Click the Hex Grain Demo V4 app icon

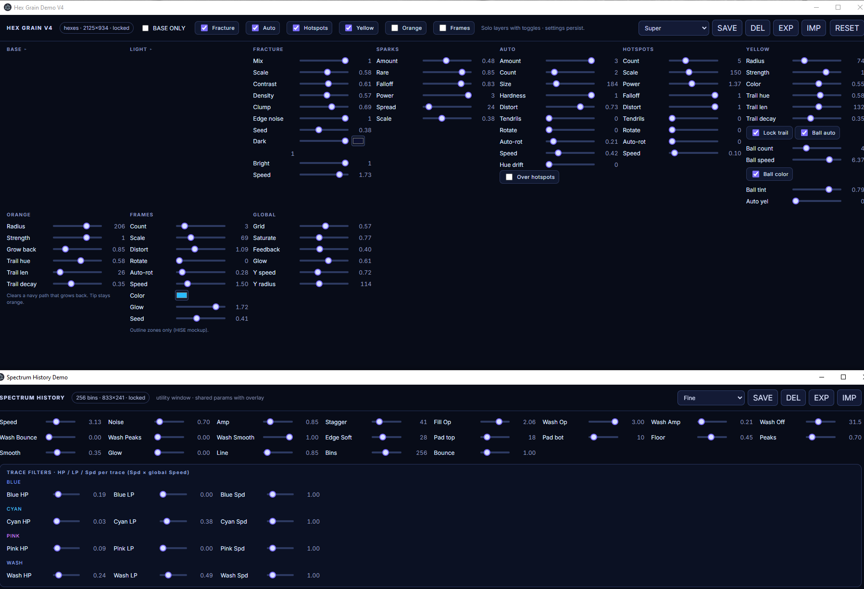(x=8, y=7)
